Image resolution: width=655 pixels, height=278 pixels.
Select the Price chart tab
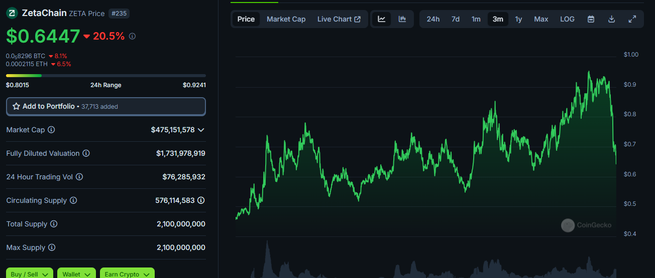tap(246, 19)
